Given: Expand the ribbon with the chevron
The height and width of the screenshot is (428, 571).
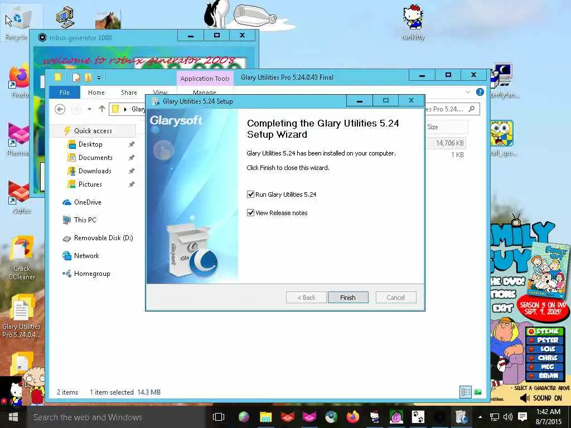Looking at the screenshot, I should (468, 93).
